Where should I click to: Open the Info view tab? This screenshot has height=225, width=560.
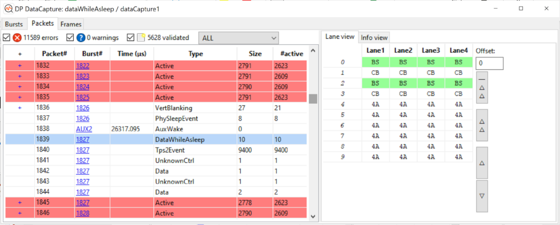tap(375, 37)
